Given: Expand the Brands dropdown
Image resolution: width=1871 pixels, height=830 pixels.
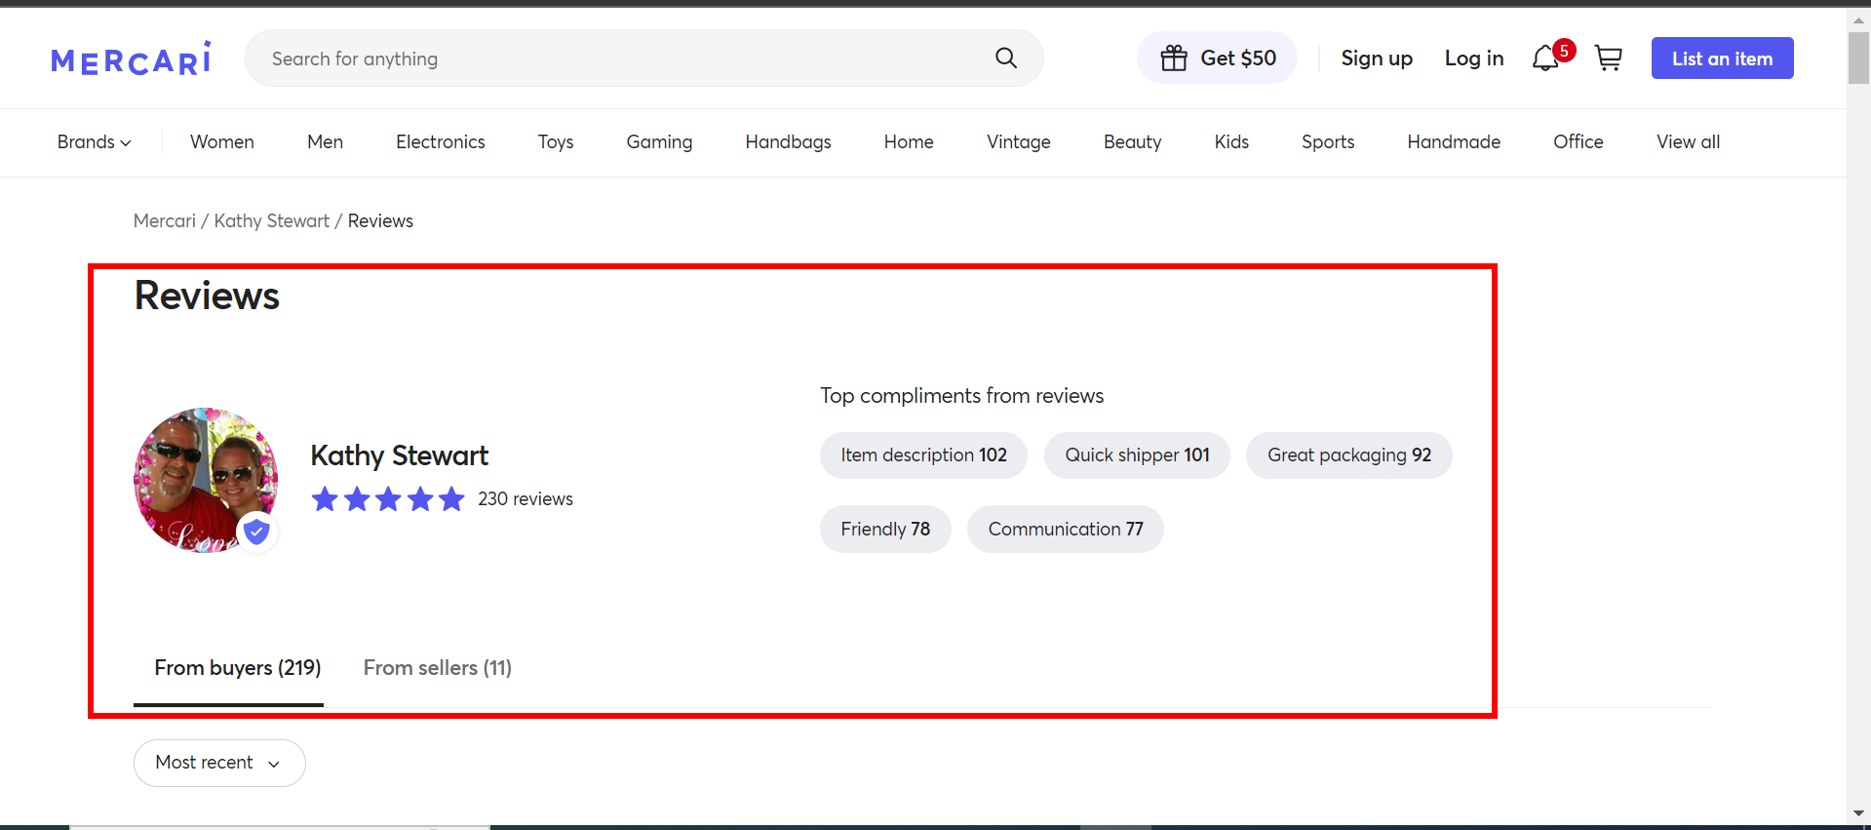Looking at the screenshot, I should point(94,142).
